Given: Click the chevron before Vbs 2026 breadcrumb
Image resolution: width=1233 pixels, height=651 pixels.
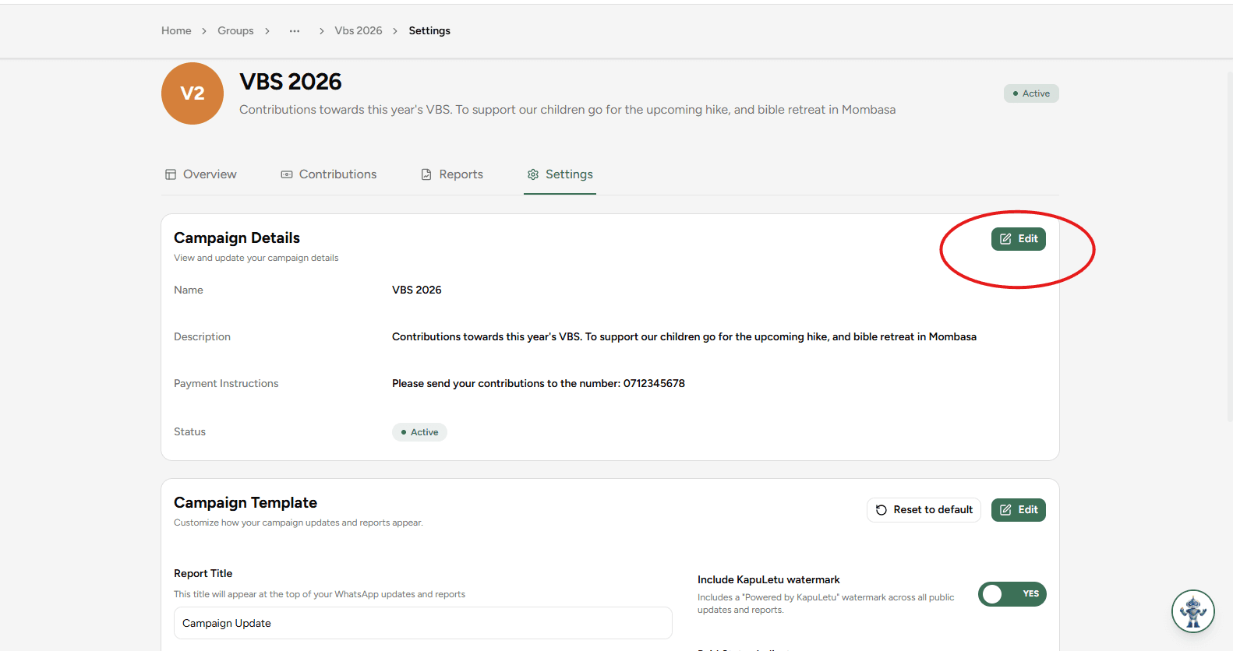Looking at the screenshot, I should 322,31.
